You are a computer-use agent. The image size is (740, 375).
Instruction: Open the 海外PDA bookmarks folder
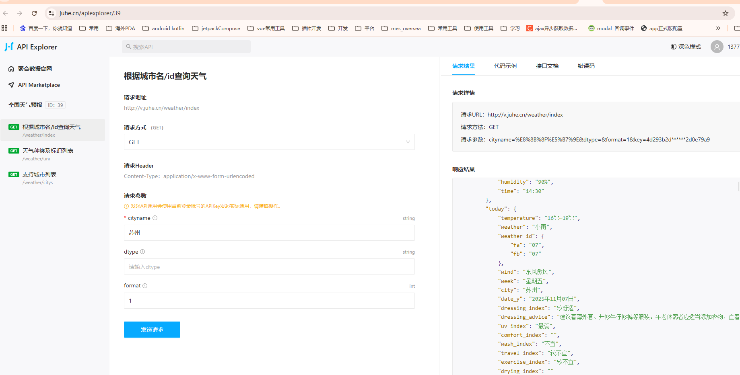tap(120, 28)
